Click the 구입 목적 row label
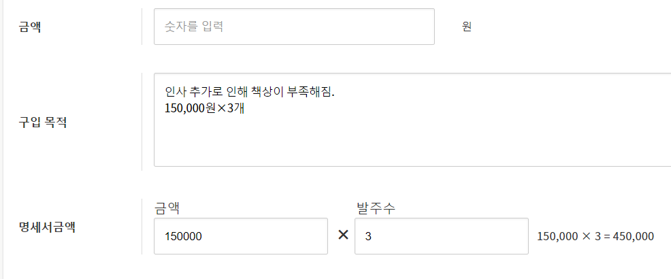The height and width of the screenshot is (279, 671). pyautogui.click(x=42, y=123)
